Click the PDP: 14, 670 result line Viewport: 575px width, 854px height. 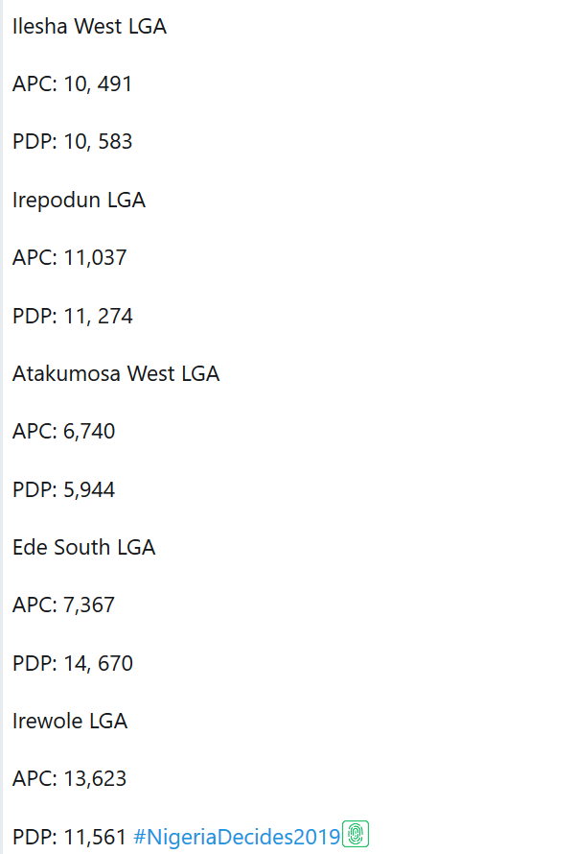tap(72, 663)
